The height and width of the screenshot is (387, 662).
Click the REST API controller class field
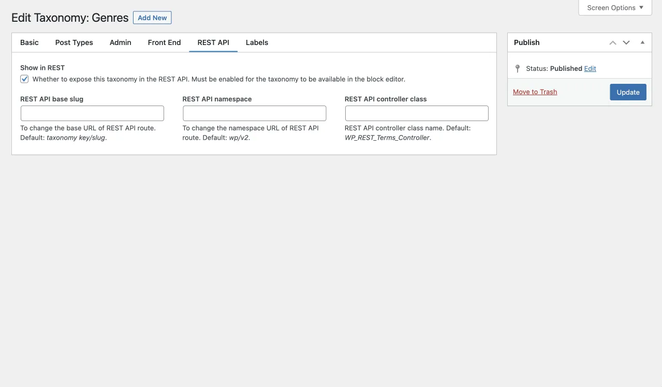pos(417,113)
